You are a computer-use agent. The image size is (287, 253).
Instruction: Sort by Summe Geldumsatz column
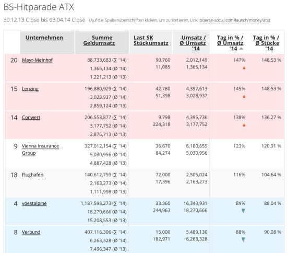click(x=99, y=40)
